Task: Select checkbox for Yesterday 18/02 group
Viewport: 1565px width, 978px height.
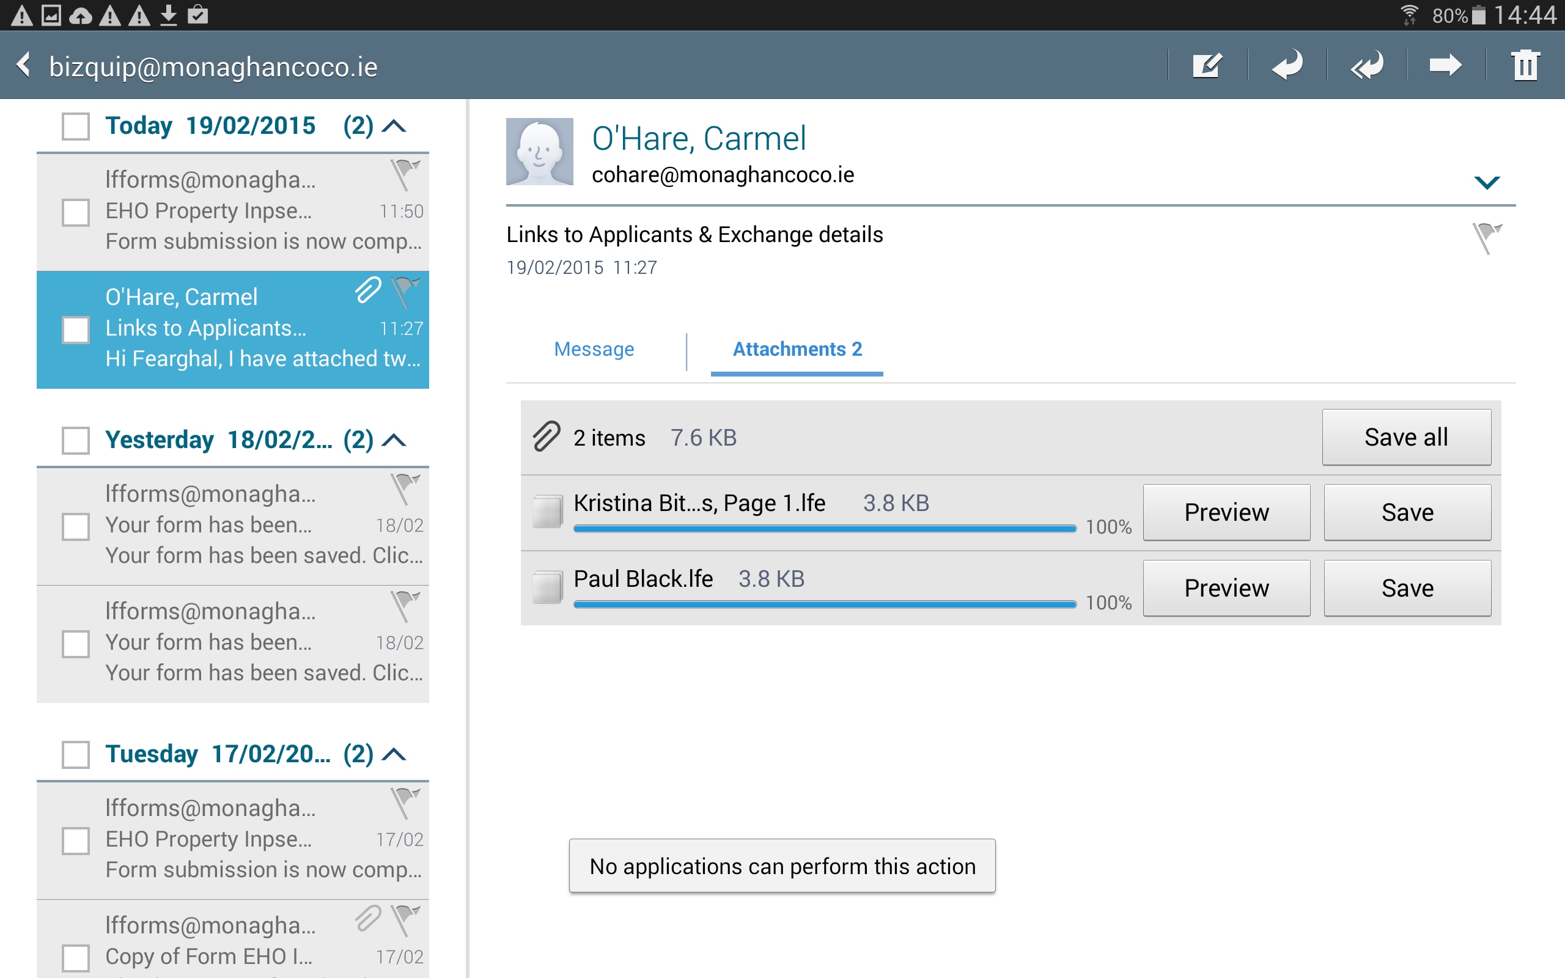Action: click(76, 441)
